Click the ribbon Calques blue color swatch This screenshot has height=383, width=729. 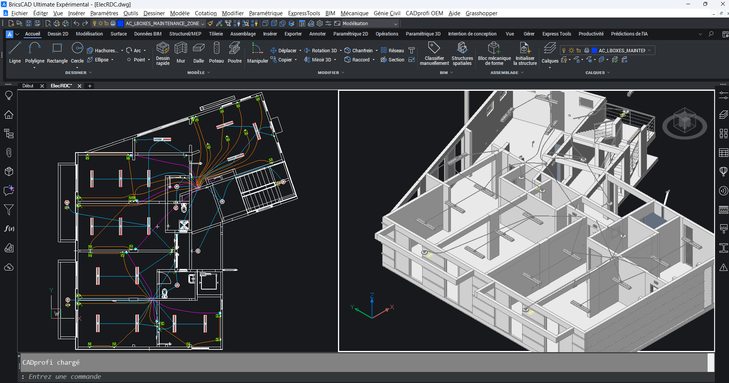click(594, 50)
